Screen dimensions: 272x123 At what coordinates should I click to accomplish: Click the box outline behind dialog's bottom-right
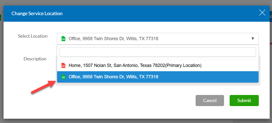251,121
